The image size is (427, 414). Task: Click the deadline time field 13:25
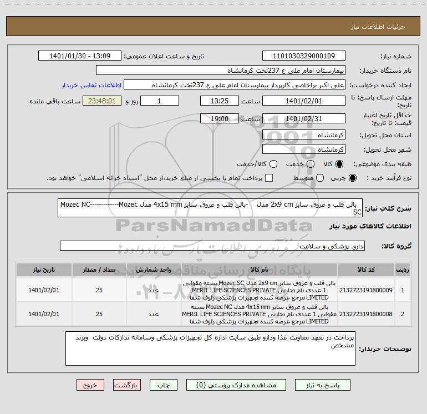220,101
